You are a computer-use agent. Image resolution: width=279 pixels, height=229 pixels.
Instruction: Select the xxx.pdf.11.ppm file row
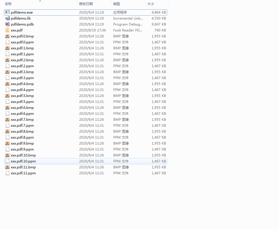coord(86,173)
